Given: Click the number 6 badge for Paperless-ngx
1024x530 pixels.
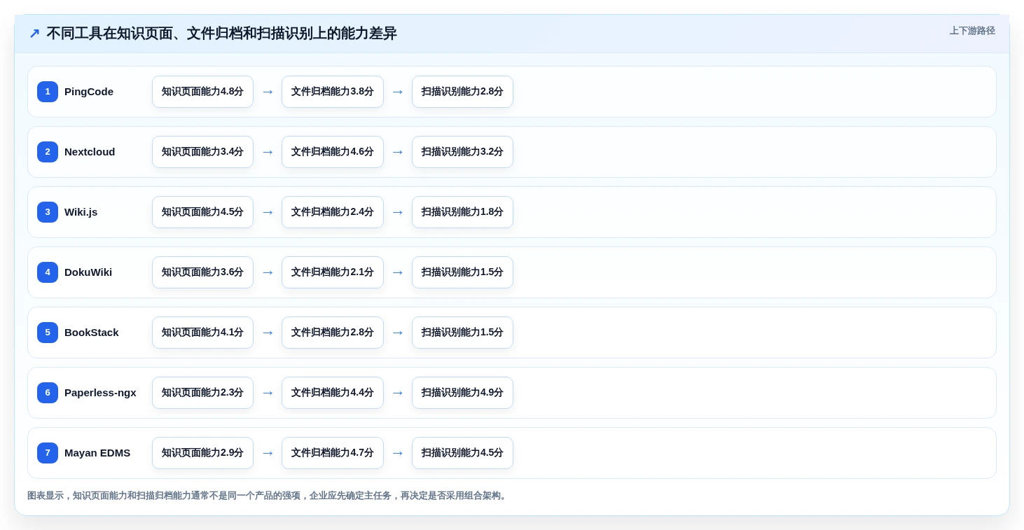Looking at the screenshot, I should pos(48,393).
